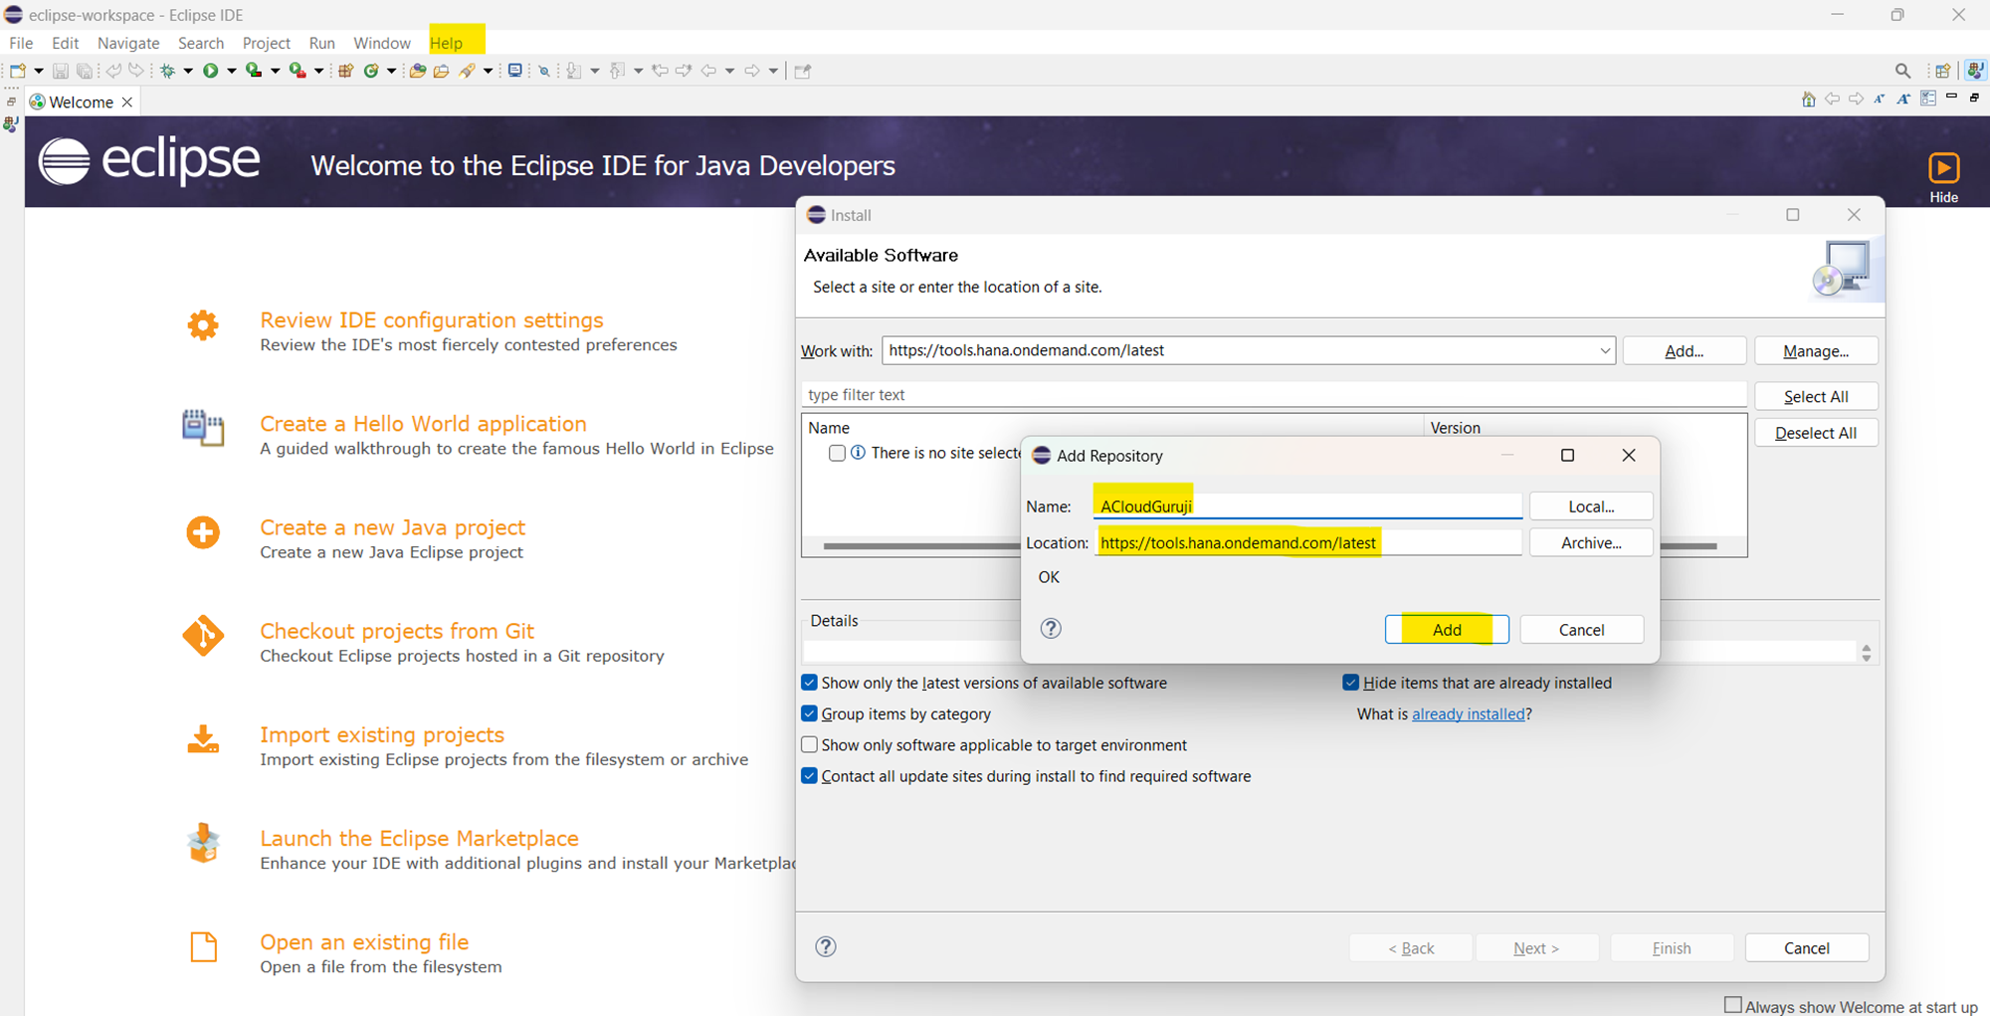Click Add button in Add Repository dialog

[1446, 630]
